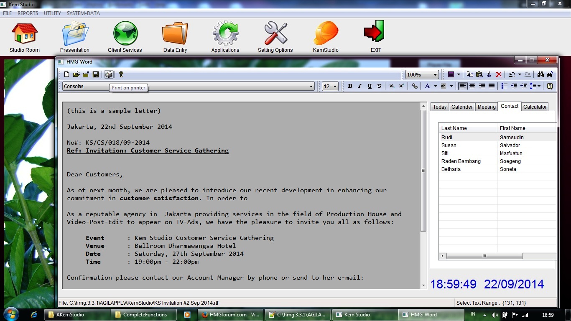Viewport: 571px width, 321px height.
Task: Cut selected text with the scissors icon
Action: coord(489,74)
